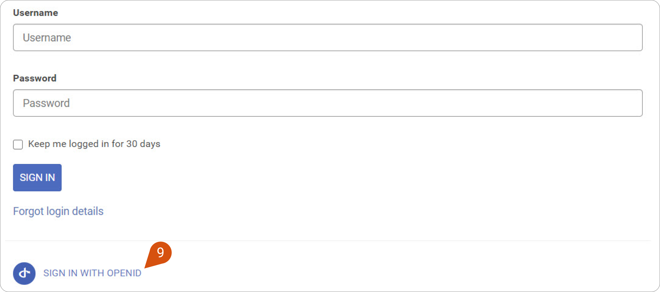Select the OpenID sign-in option icon
This screenshot has height=292, width=660.
[24, 273]
